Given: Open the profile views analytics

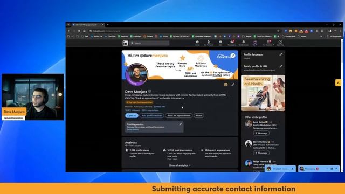Looking at the screenshot, I should tap(139, 150).
